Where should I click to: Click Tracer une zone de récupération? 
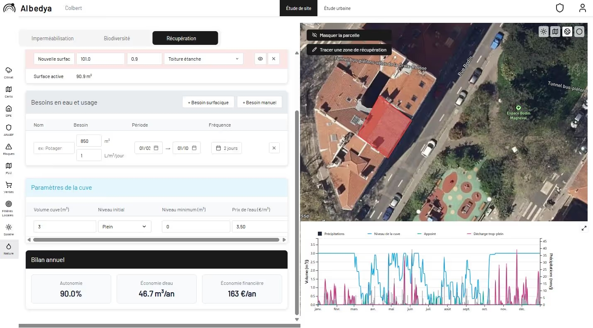pyautogui.click(x=349, y=50)
